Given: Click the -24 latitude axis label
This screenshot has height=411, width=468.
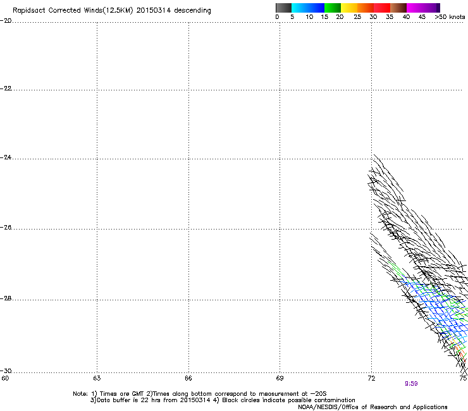Looking at the screenshot, I should 6,157.
